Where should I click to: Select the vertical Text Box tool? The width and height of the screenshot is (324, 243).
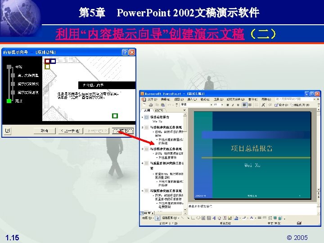(209, 218)
